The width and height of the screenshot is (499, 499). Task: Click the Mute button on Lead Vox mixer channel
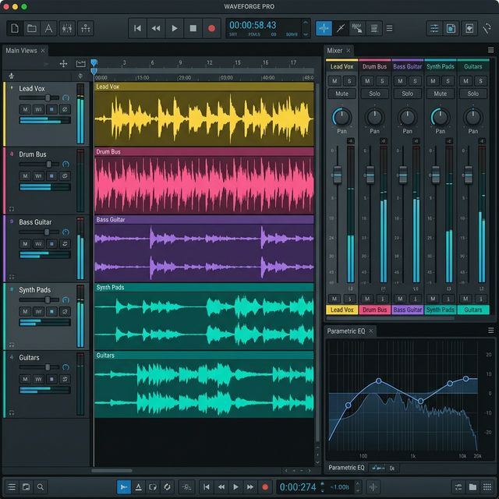[342, 94]
